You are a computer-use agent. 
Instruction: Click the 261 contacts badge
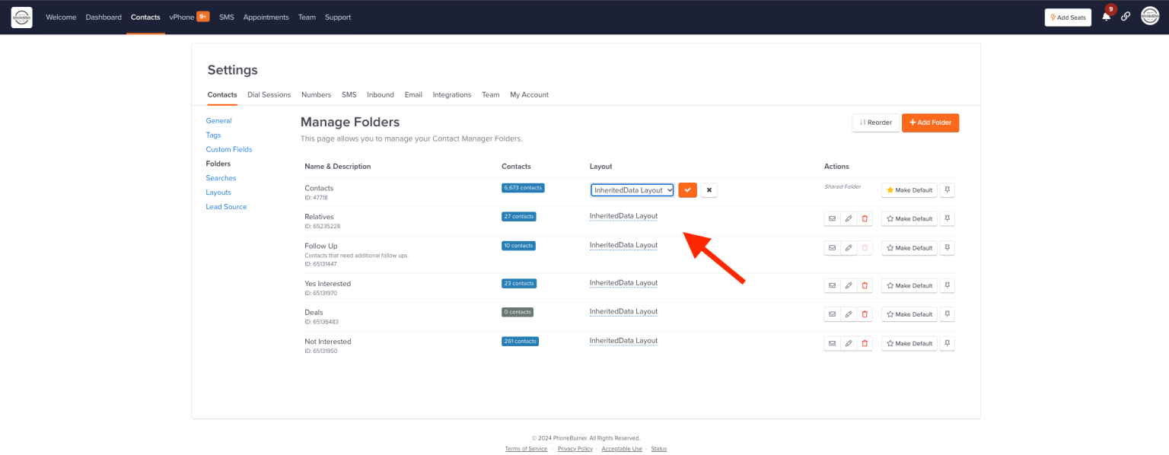pos(520,341)
